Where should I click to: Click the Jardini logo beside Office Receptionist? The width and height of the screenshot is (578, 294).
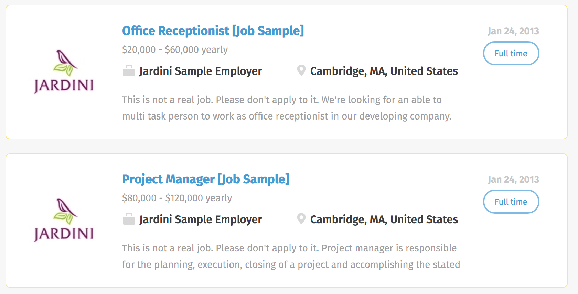[64, 72]
